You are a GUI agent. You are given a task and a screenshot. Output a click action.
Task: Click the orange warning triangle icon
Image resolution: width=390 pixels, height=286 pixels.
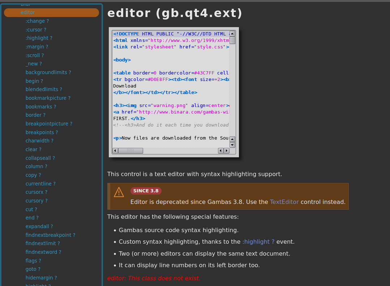(x=119, y=192)
